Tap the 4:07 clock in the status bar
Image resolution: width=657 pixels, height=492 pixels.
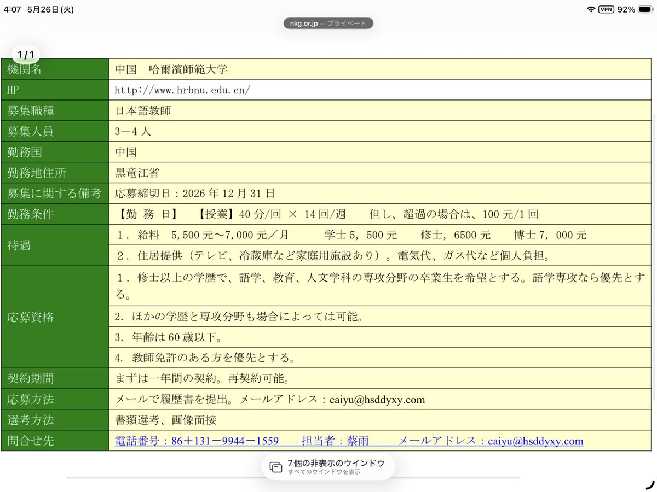[x=12, y=9]
